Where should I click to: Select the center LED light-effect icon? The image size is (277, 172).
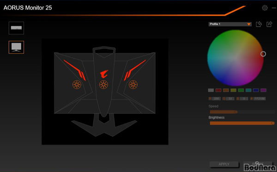pyautogui.click(x=103, y=85)
